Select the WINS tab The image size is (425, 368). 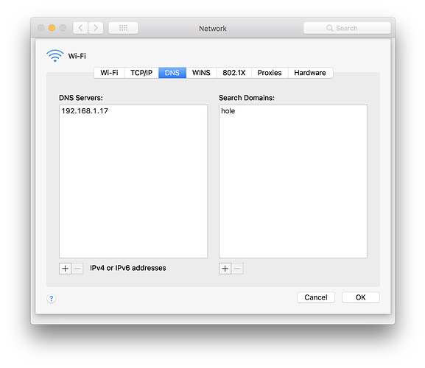pyautogui.click(x=201, y=73)
